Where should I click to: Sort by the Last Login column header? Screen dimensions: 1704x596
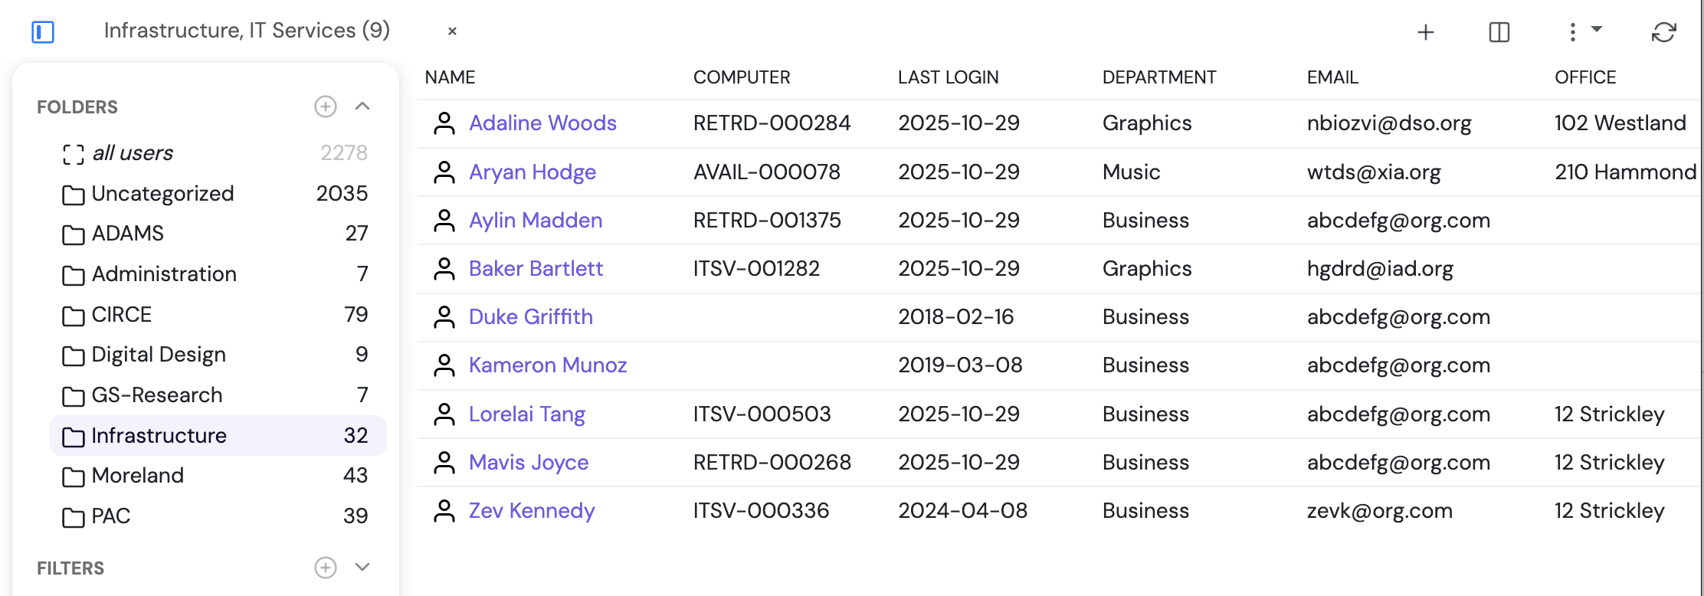pyautogui.click(x=948, y=77)
